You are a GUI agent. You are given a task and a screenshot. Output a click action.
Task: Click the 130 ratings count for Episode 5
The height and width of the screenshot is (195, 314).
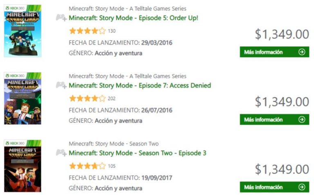click(112, 31)
